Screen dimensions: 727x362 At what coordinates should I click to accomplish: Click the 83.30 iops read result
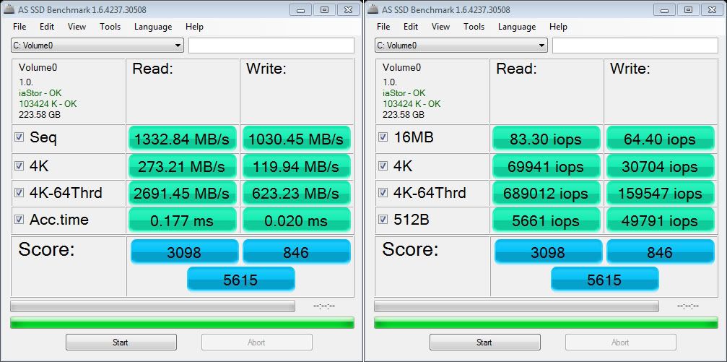click(x=547, y=138)
